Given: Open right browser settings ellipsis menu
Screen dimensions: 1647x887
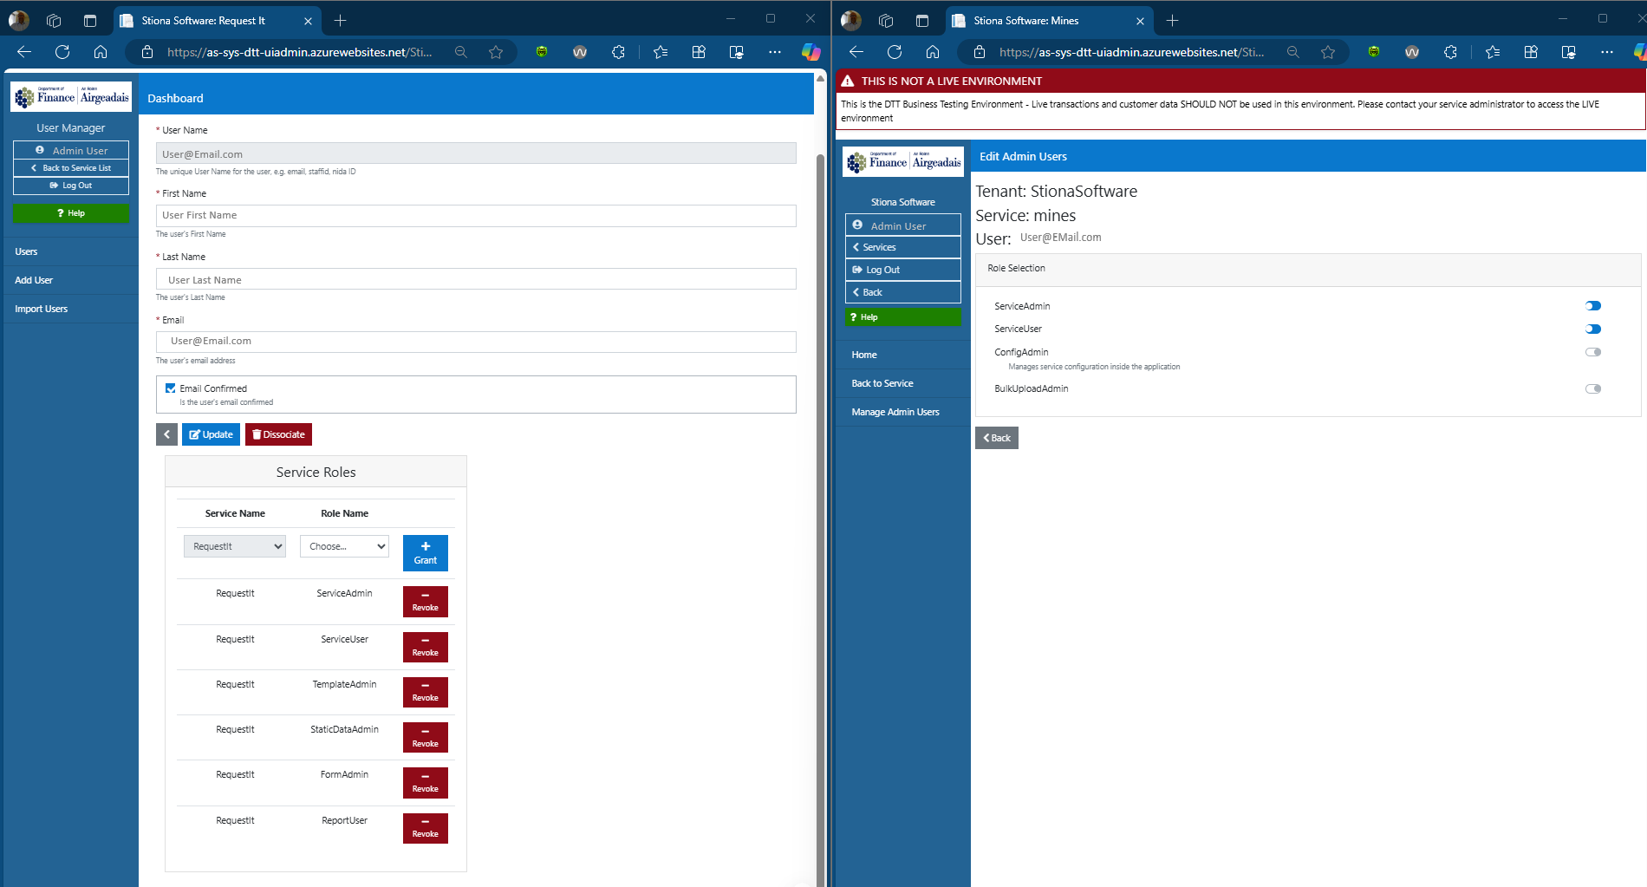Looking at the screenshot, I should 1607,52.
